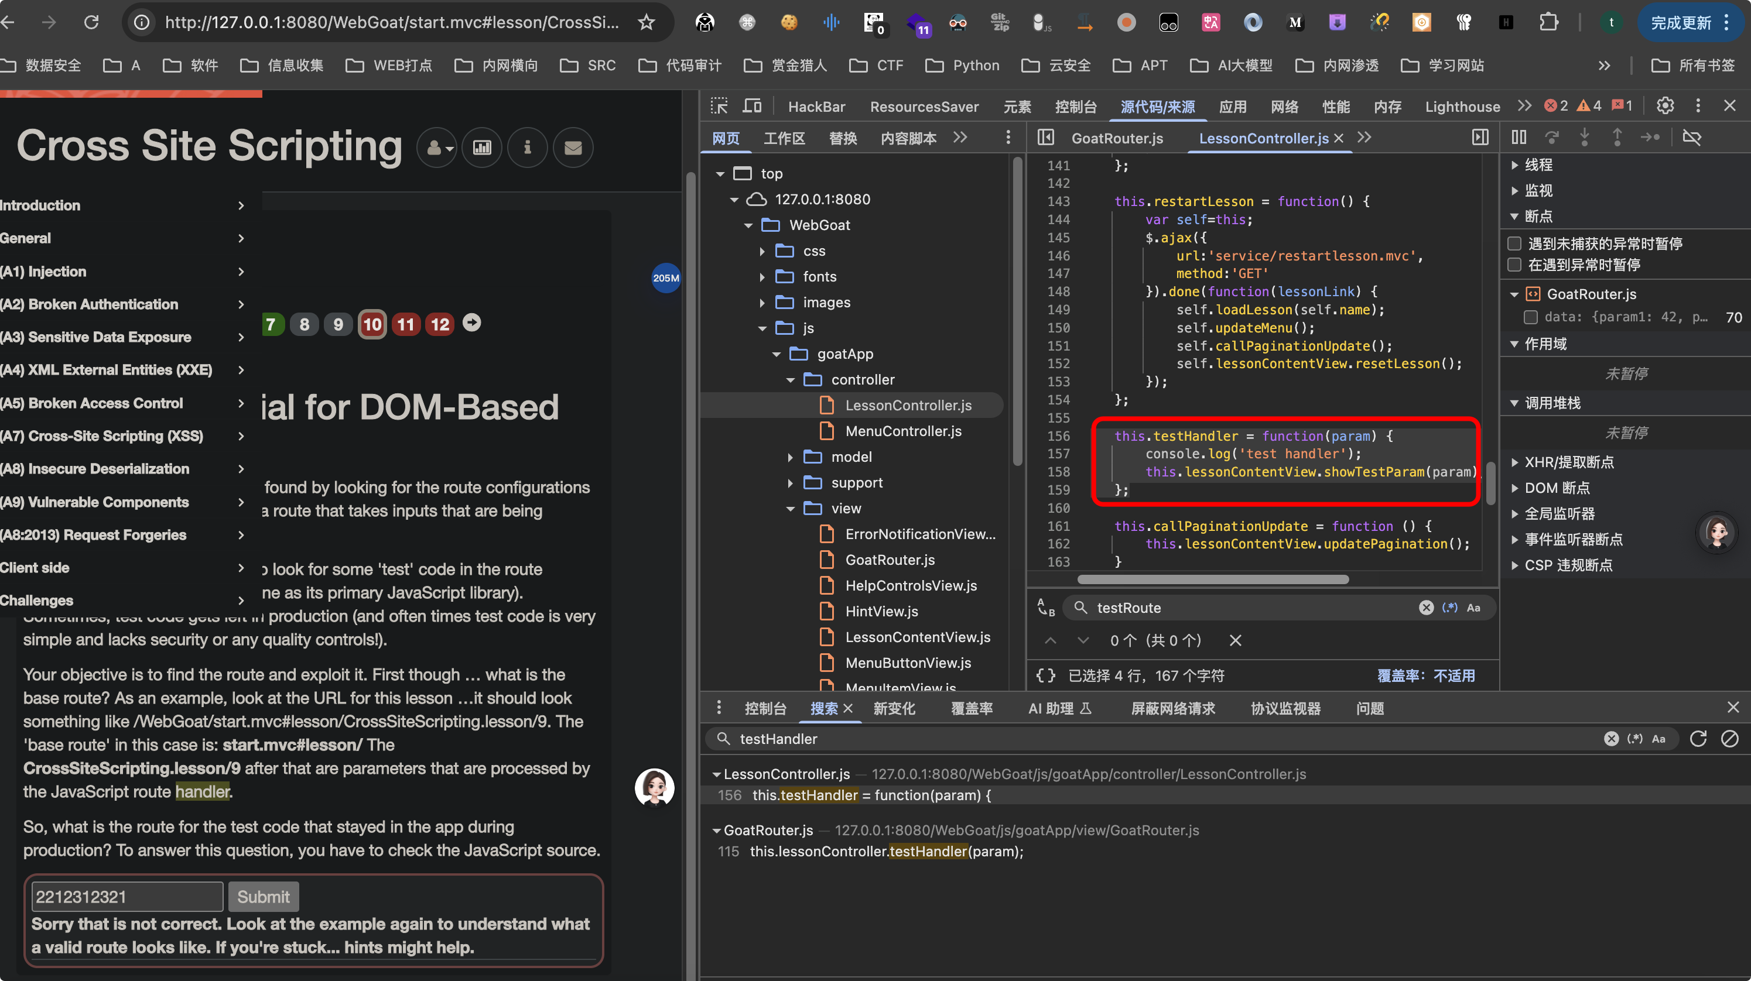The width and height of the screenshot is (1751, 981).
Task: Go to lesson page 11
Action: (x=406, y=324)
